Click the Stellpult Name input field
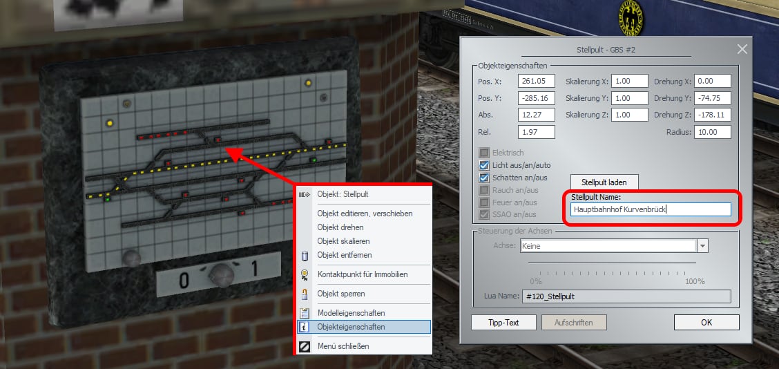Screen dimensions: 779x369 pyautogui.click(x=651, y=209)
